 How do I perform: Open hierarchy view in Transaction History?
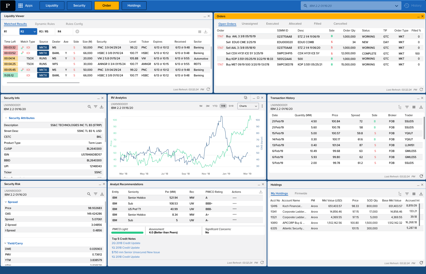pyautogui.click(x=400, y=107)
